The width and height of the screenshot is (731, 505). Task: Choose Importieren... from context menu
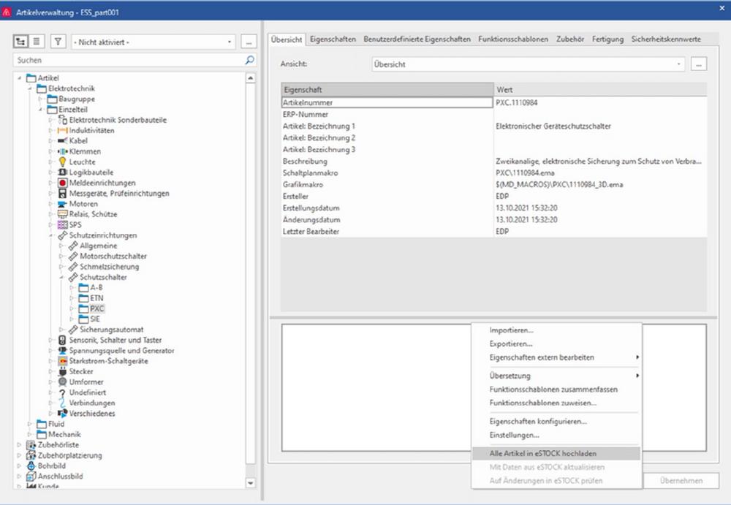click(556, 330)
